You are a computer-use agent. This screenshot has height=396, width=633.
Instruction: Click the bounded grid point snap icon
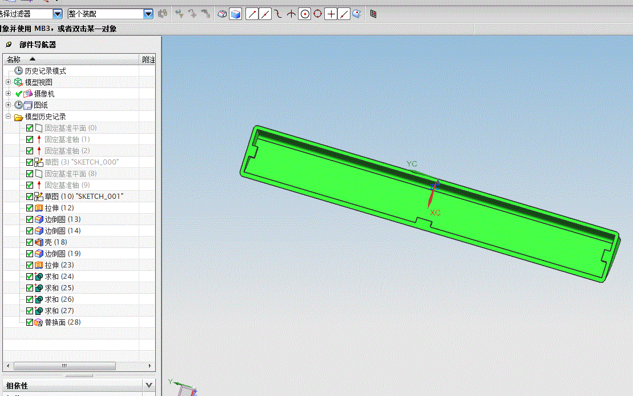373,14
